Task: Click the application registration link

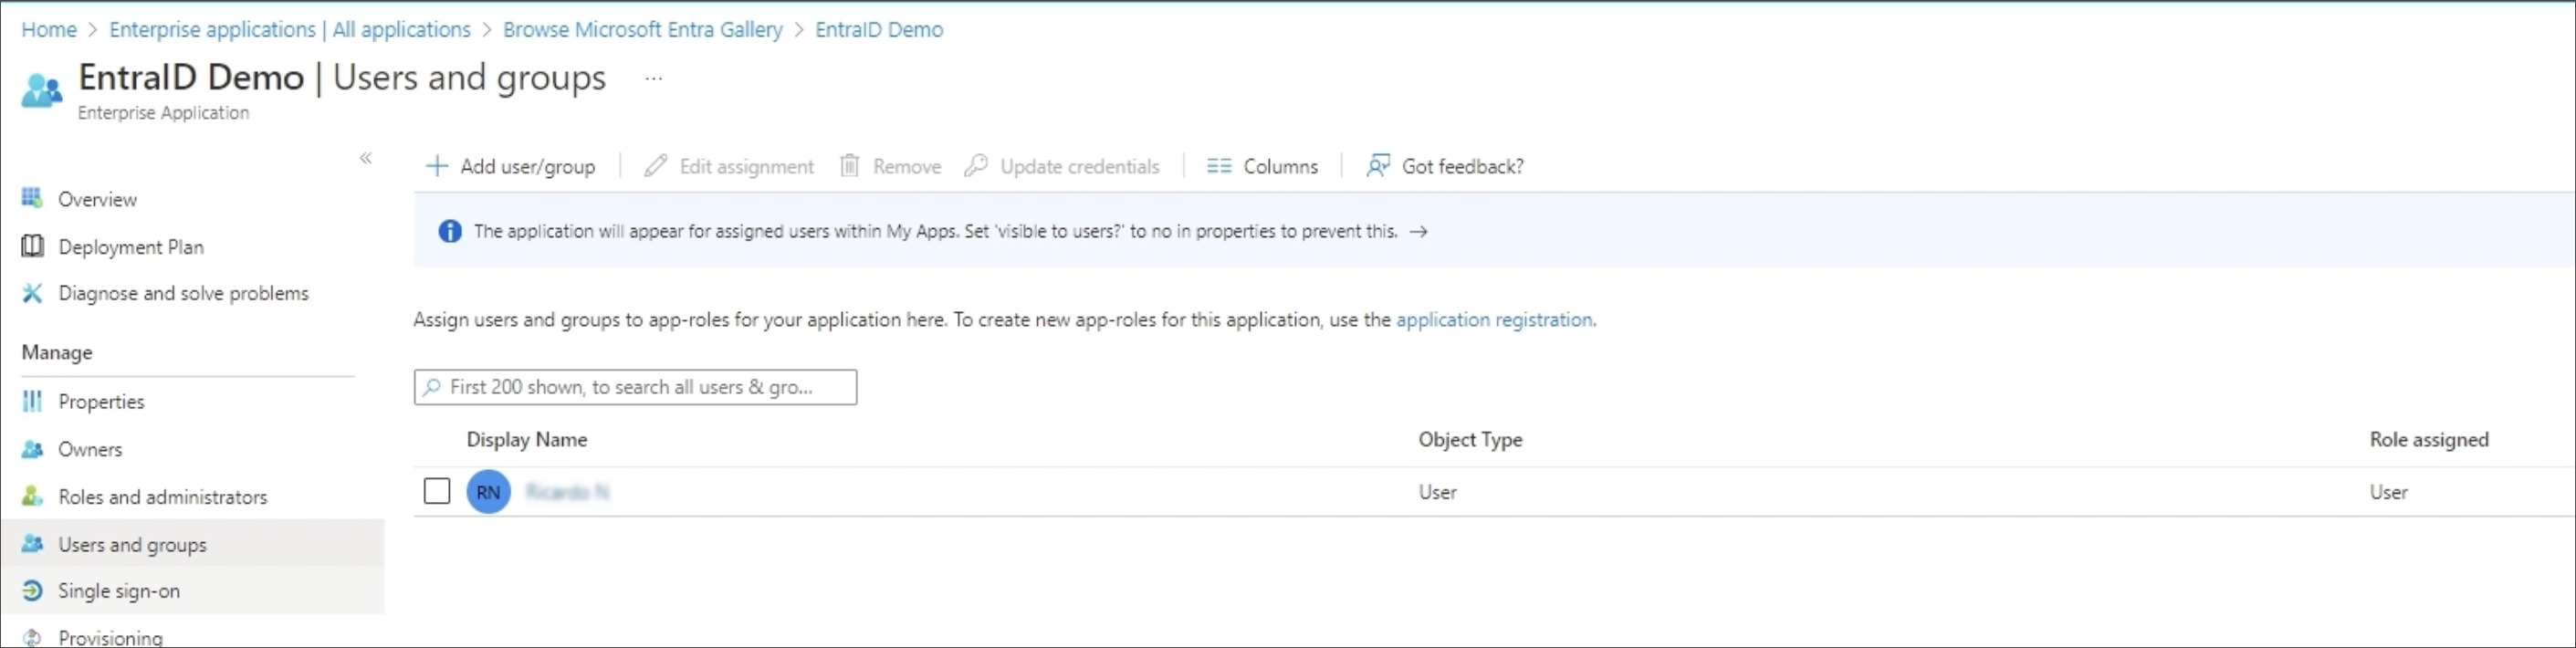Action: pos(1494,320)
